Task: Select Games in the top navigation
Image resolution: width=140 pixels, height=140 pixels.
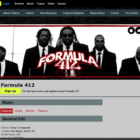Action: pos(62,4)
